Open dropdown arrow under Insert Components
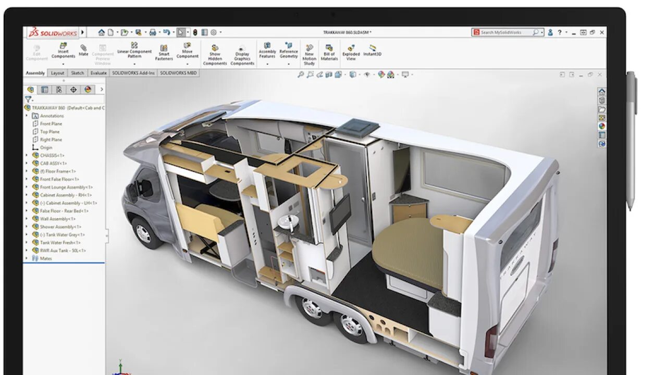The width and height of the screenshot is (667, 375). pyautogui.click(x=63, y=64)
